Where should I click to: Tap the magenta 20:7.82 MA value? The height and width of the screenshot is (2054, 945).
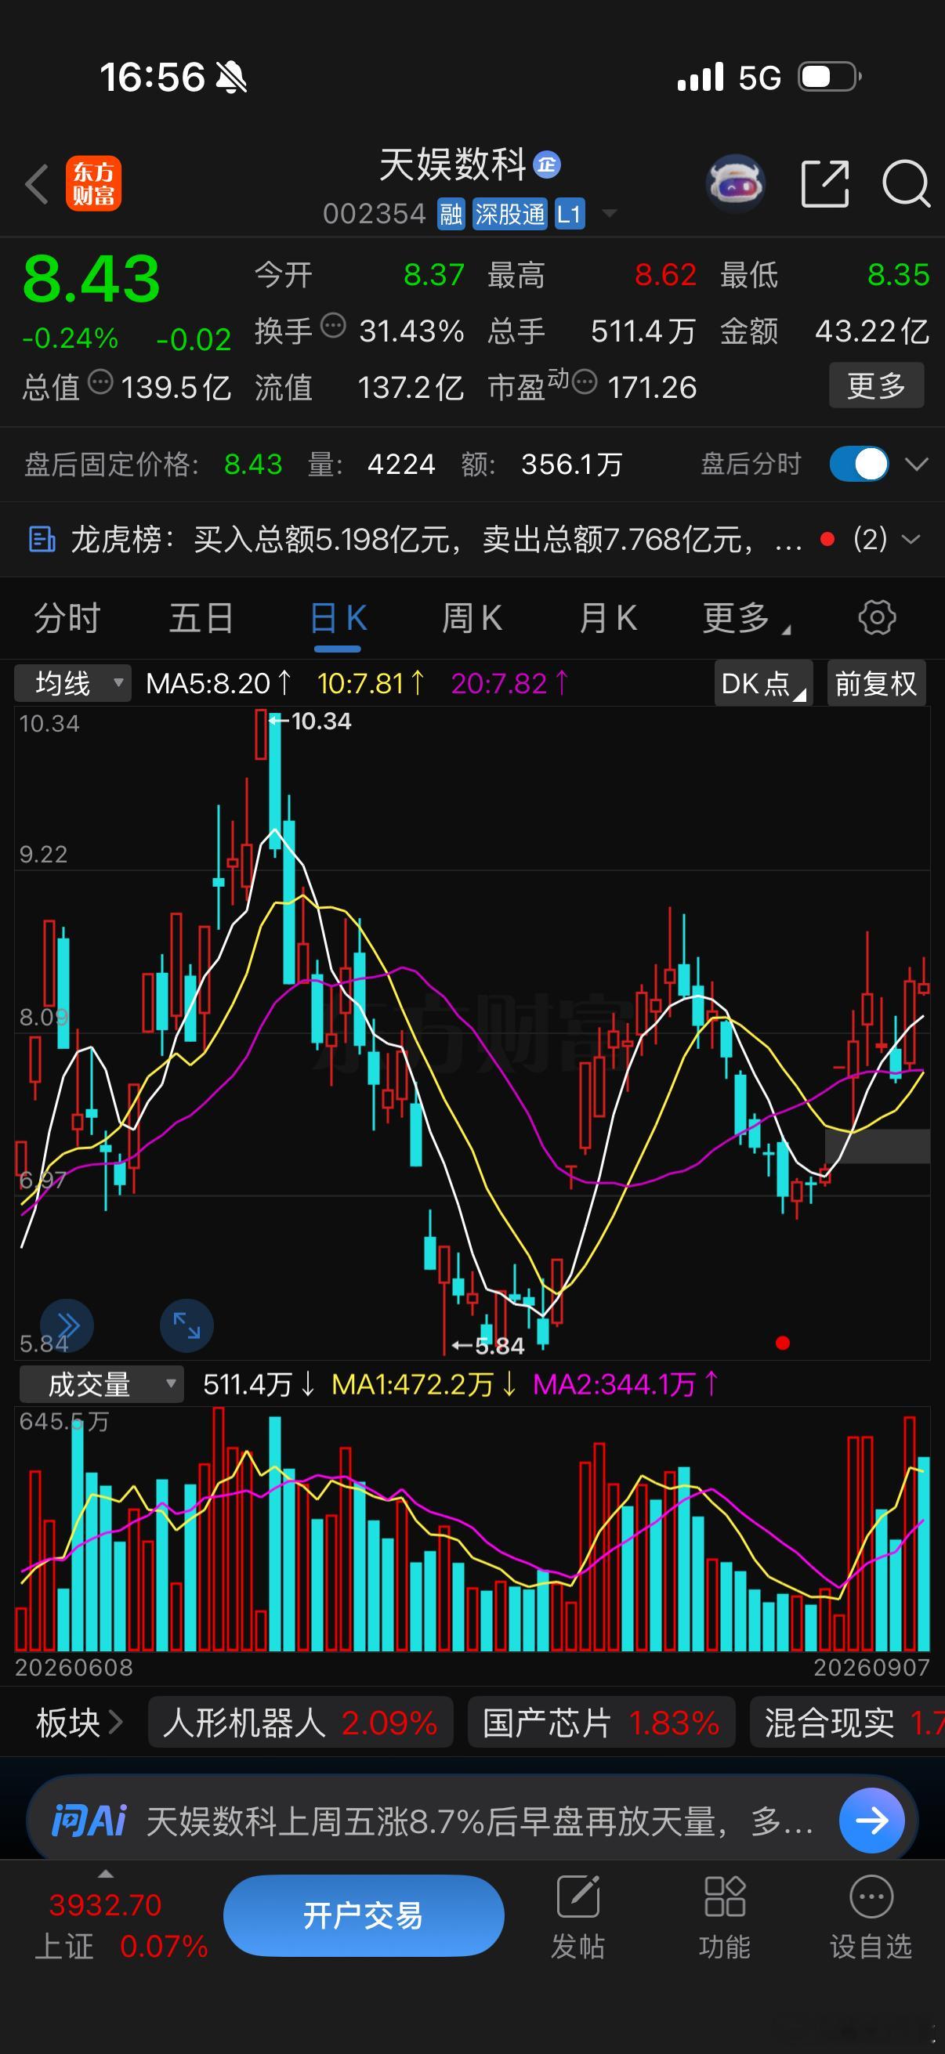[x=510, y=683]
